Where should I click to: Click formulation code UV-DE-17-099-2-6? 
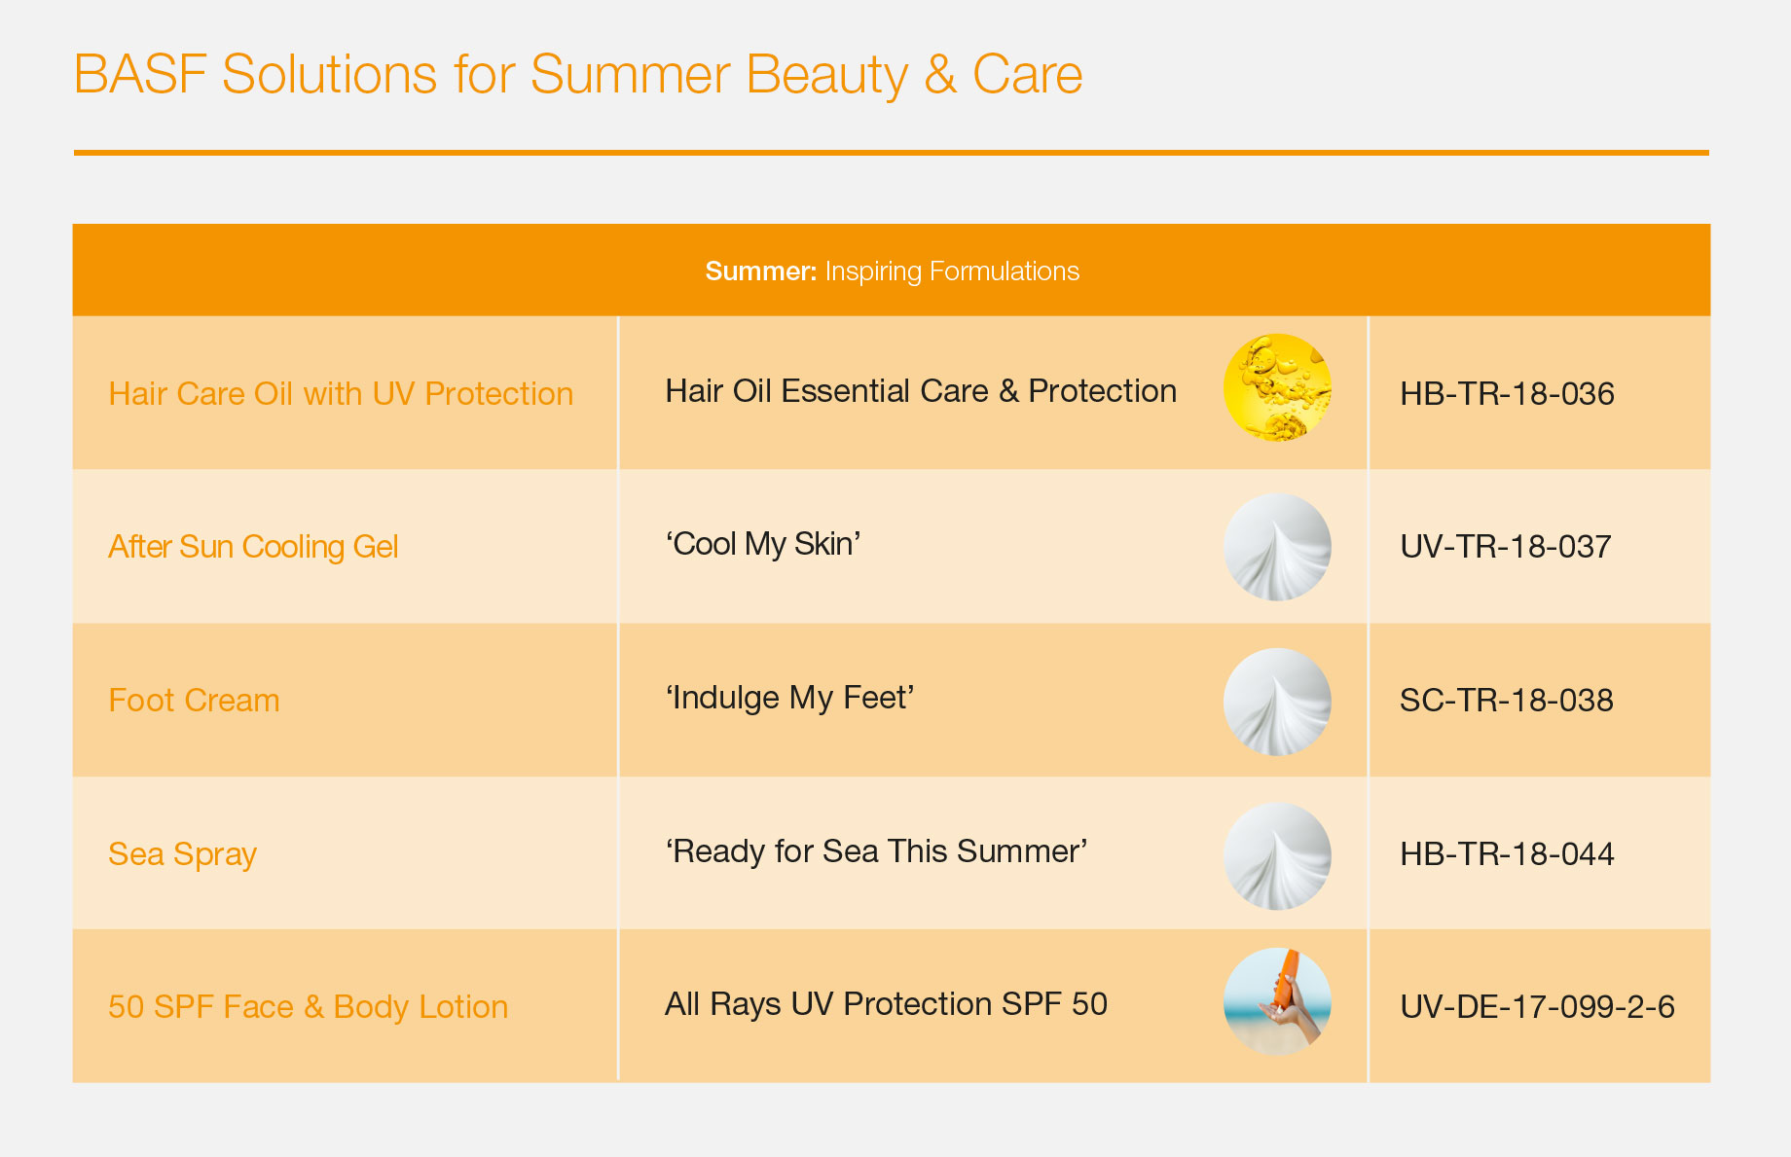pyautogui.click(x=1537, y=1006)
